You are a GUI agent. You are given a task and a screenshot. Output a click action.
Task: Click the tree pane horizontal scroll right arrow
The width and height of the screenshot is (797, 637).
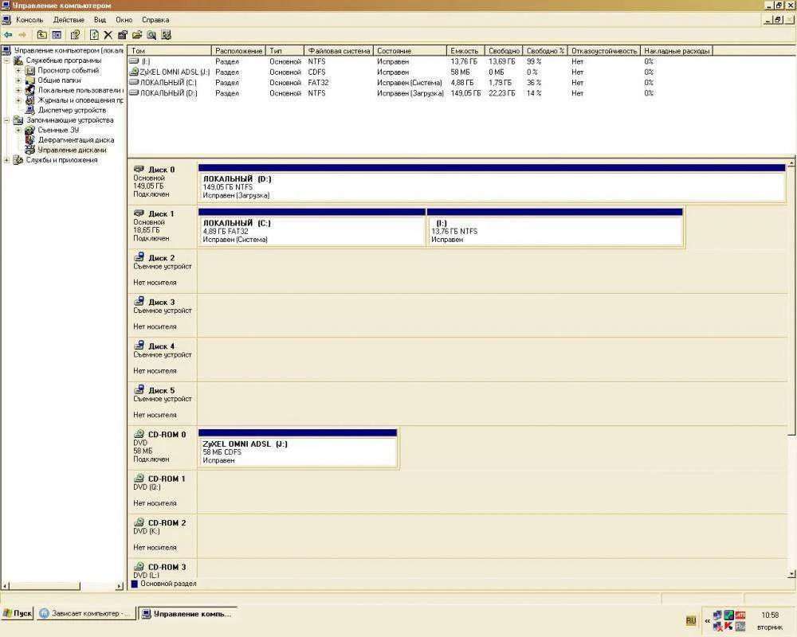point(120,586)
